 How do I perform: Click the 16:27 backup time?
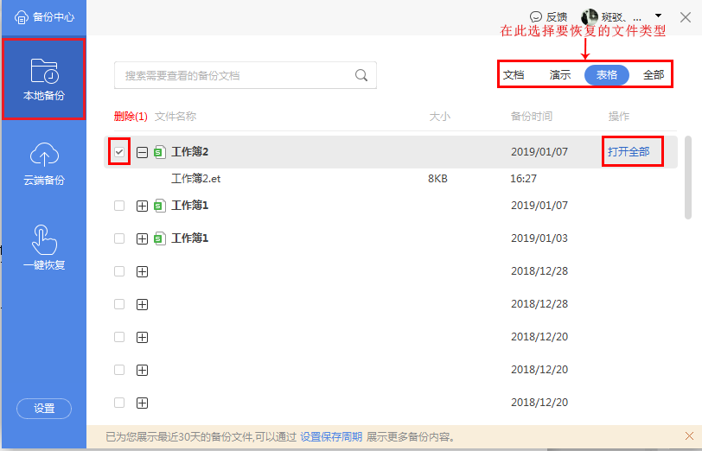click(x=523, y=179)
